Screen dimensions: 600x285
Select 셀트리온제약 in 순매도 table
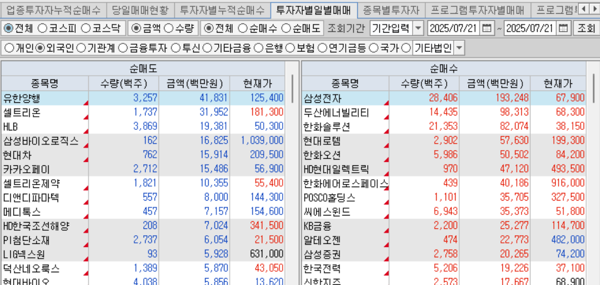pyautogui.click(x=143, y=183)
